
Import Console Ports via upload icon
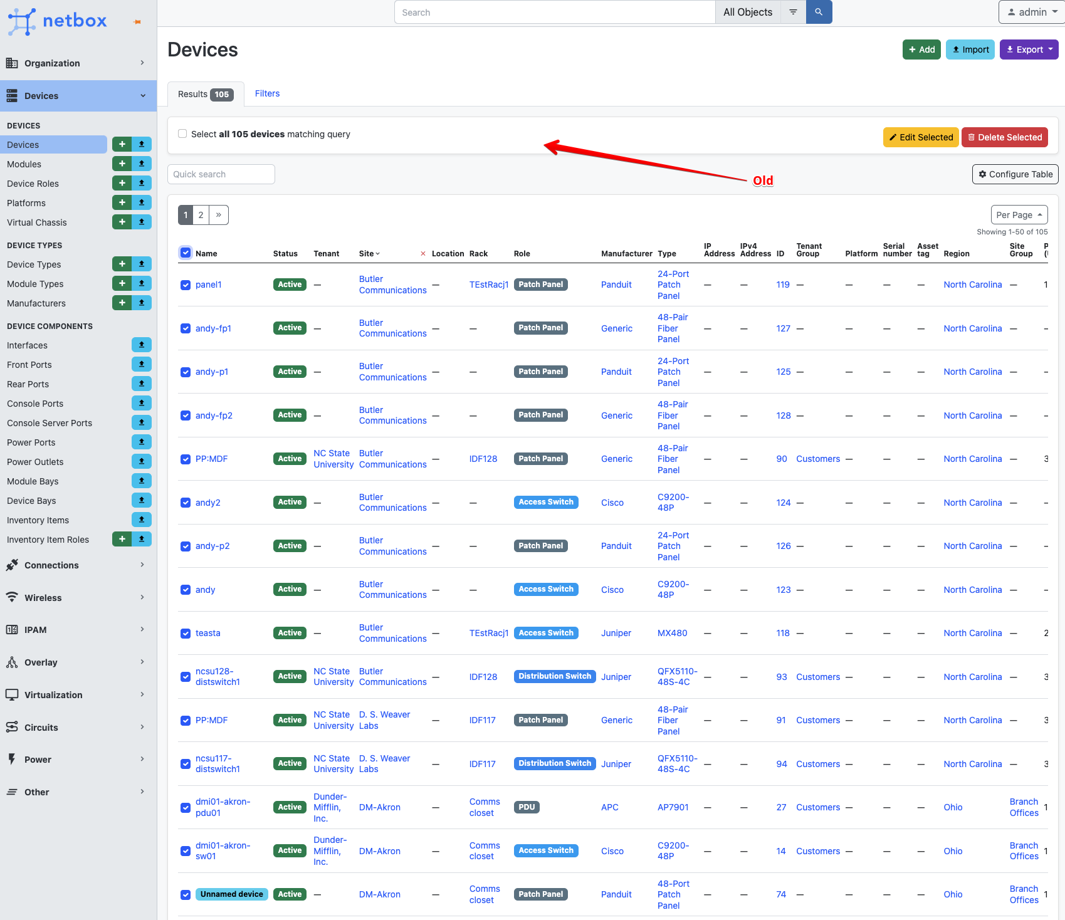pos(142,404)
